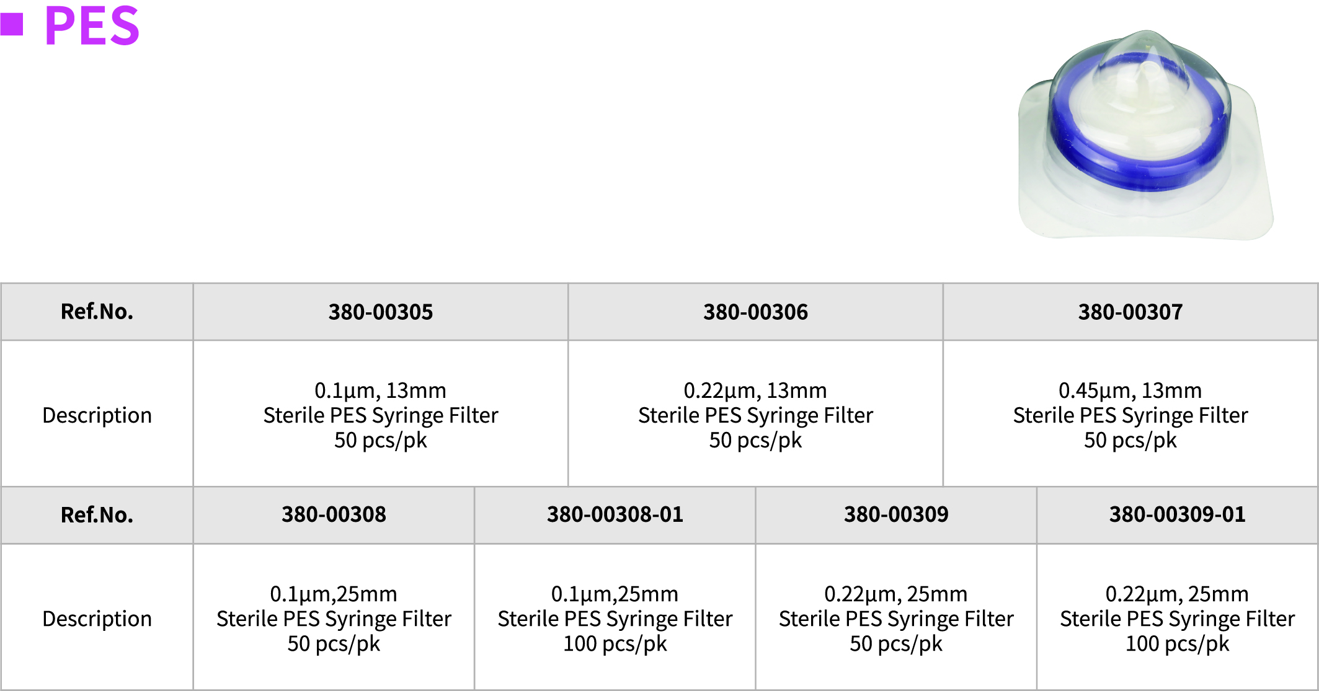Select the 0.22µm, 13mm filter description
1319x691 pixels.
coord(755,415)
